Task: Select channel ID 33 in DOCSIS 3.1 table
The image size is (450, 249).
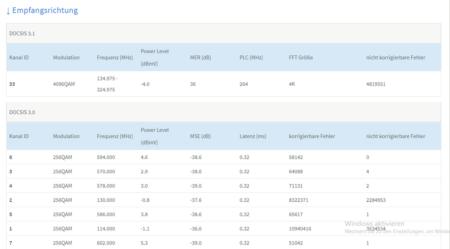Action: coord(12,84)
